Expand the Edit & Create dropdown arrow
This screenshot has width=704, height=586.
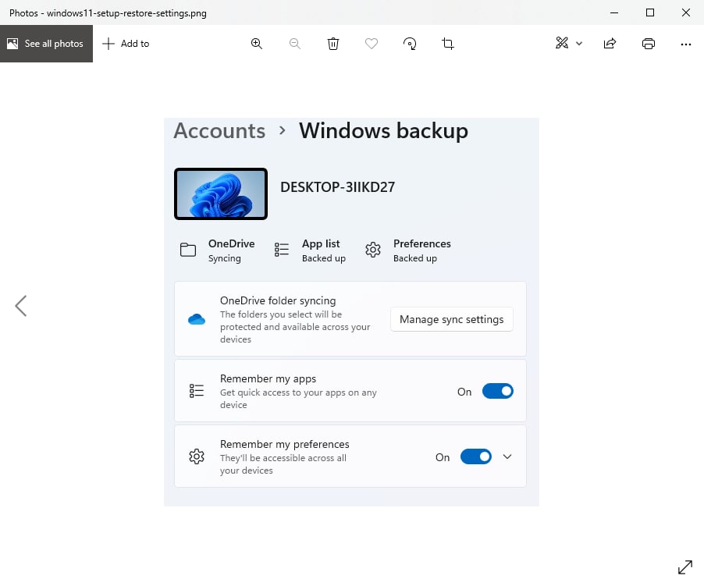pyautogui.click(x=579, y=44)
